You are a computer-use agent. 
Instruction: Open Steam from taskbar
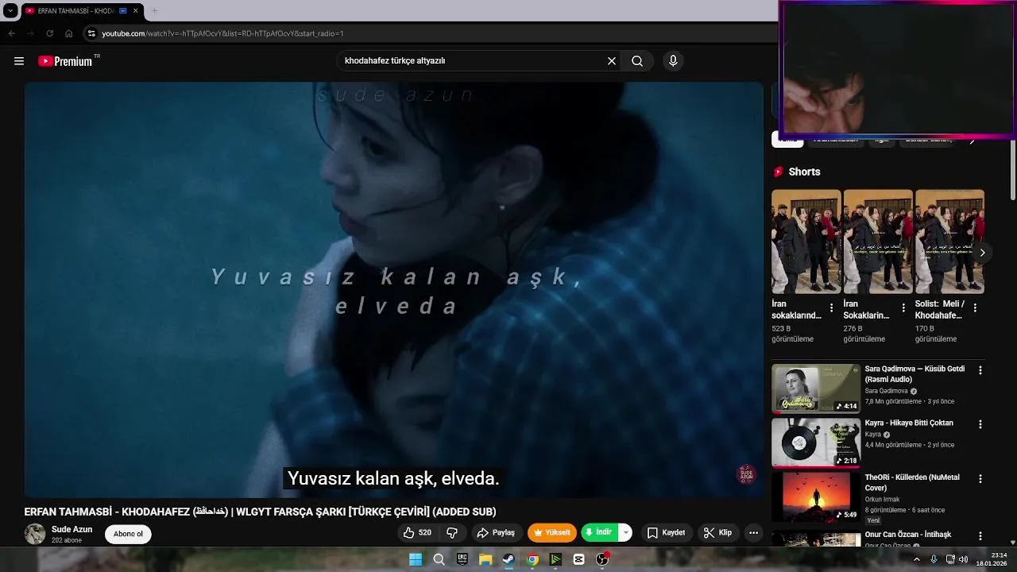508,559
